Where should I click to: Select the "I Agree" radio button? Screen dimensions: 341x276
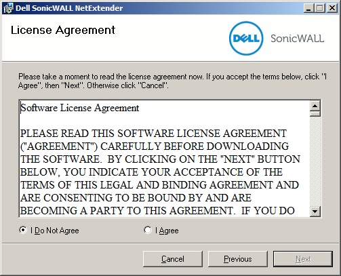148,230
